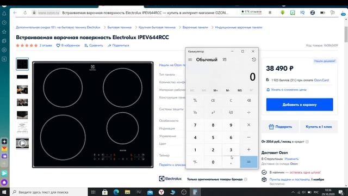Open 'Индукционные варочные панели' breadcrumb
348x196 pixels.
[239, 27]
